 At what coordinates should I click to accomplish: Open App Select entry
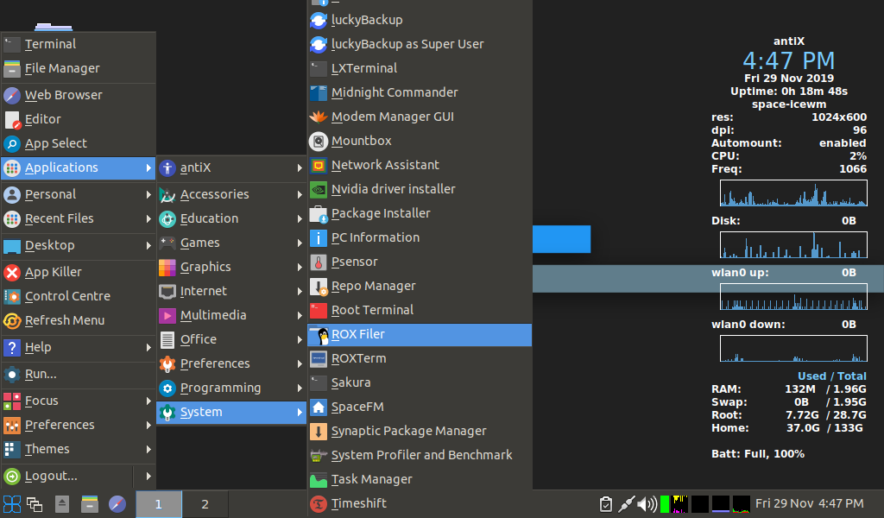coord(79,143)
